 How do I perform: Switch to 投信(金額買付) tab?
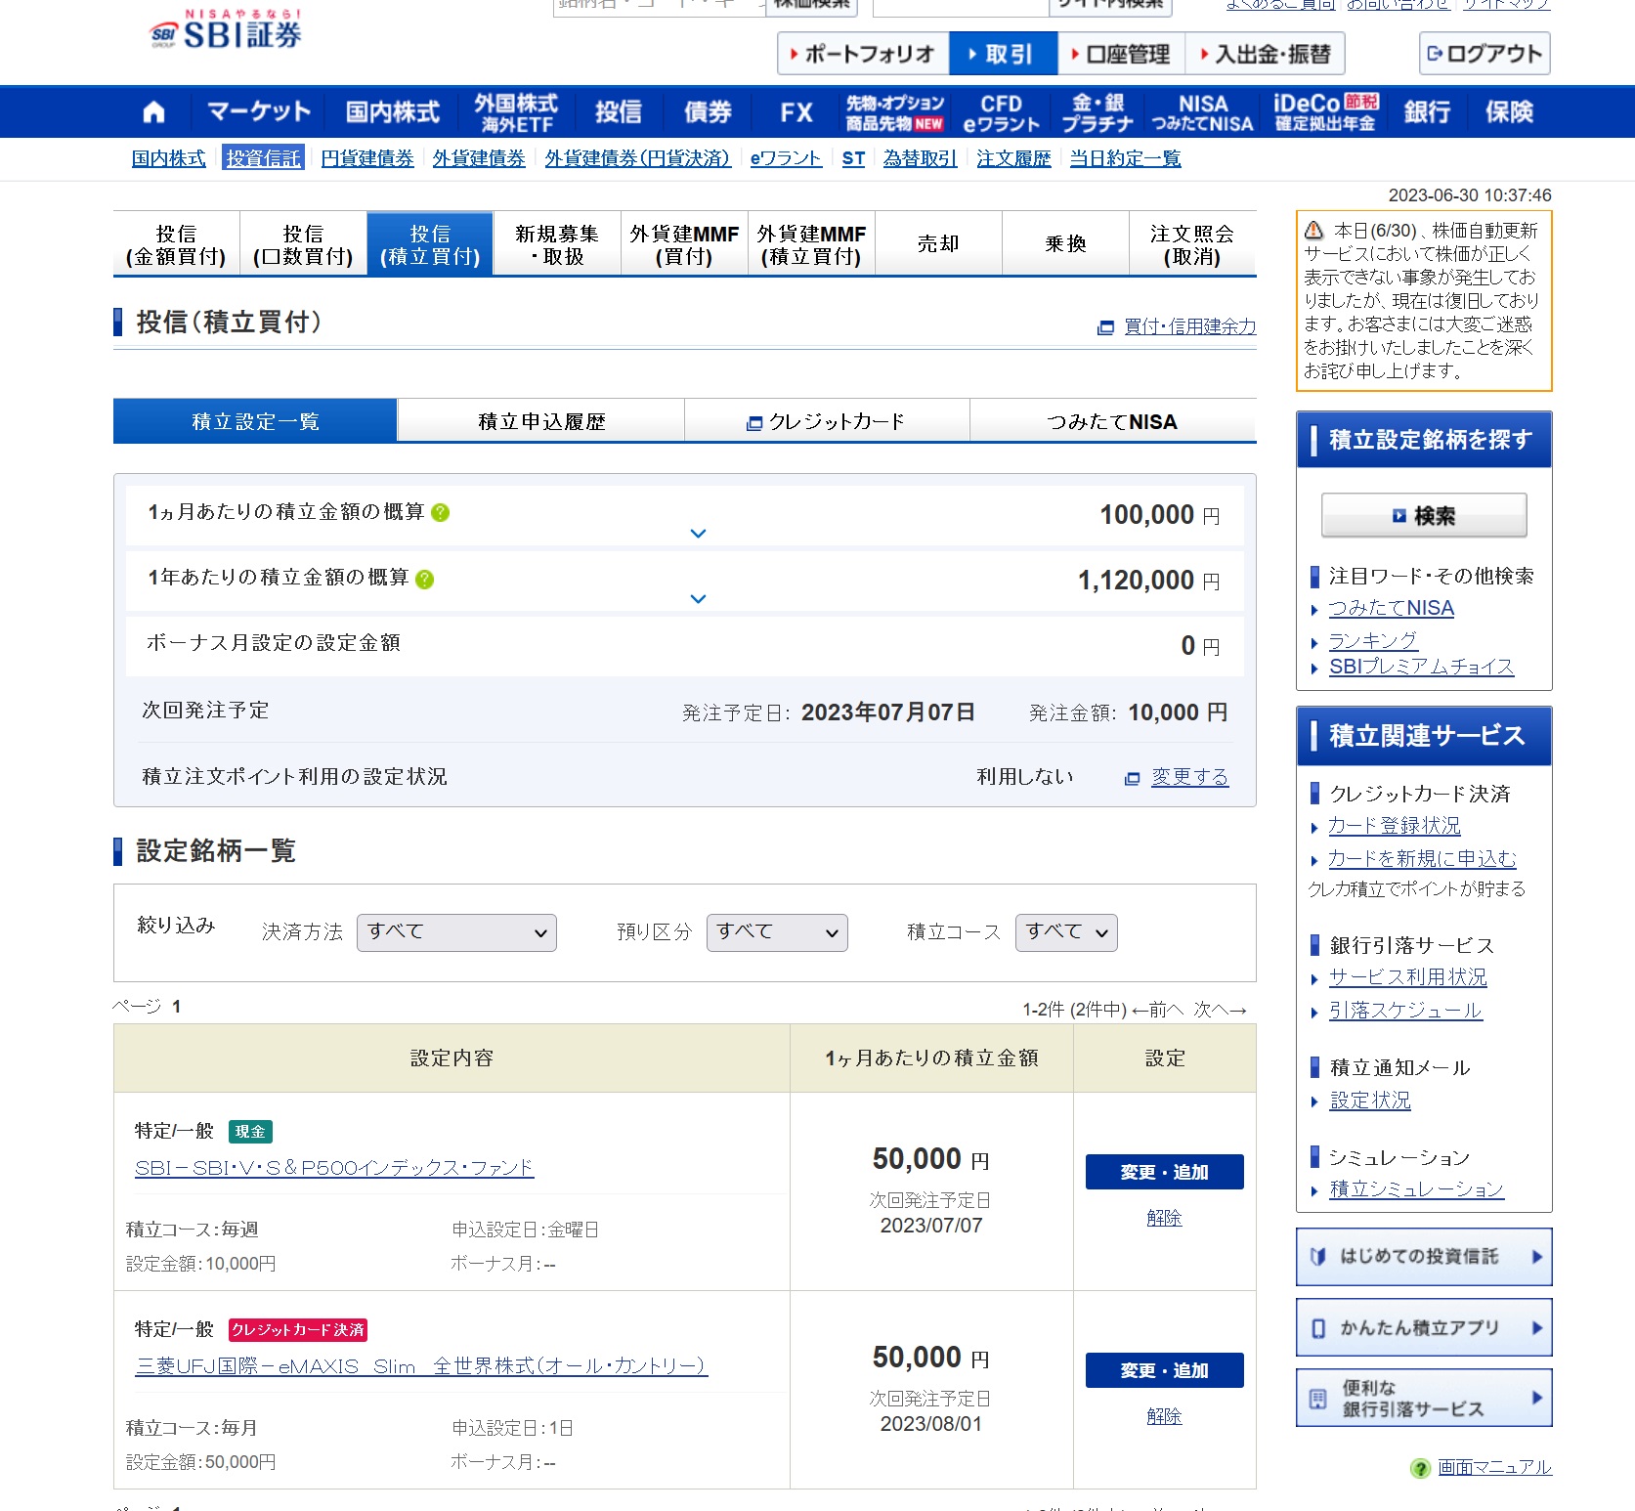176,244
